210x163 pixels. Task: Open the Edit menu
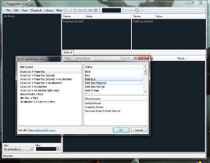click(x=16, y=11)
